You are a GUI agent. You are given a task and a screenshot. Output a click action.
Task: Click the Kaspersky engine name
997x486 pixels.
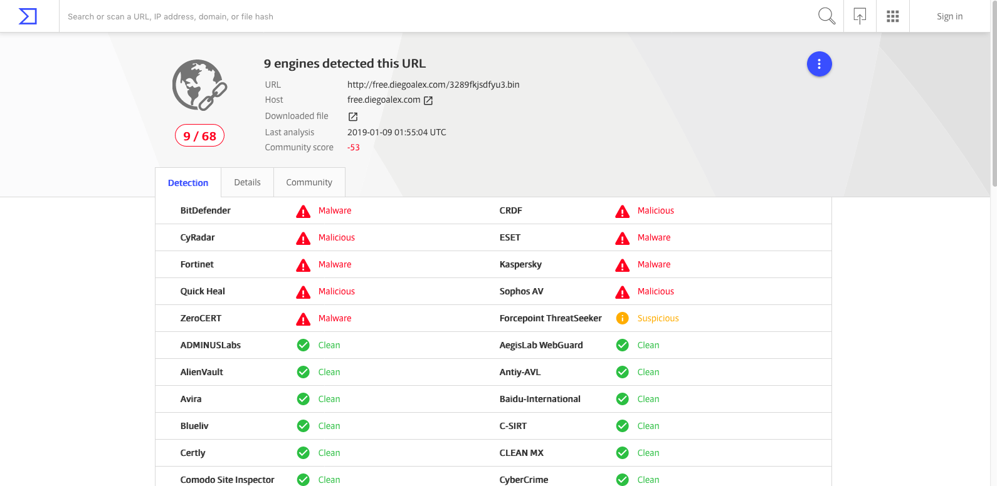[x=520, y=264]
